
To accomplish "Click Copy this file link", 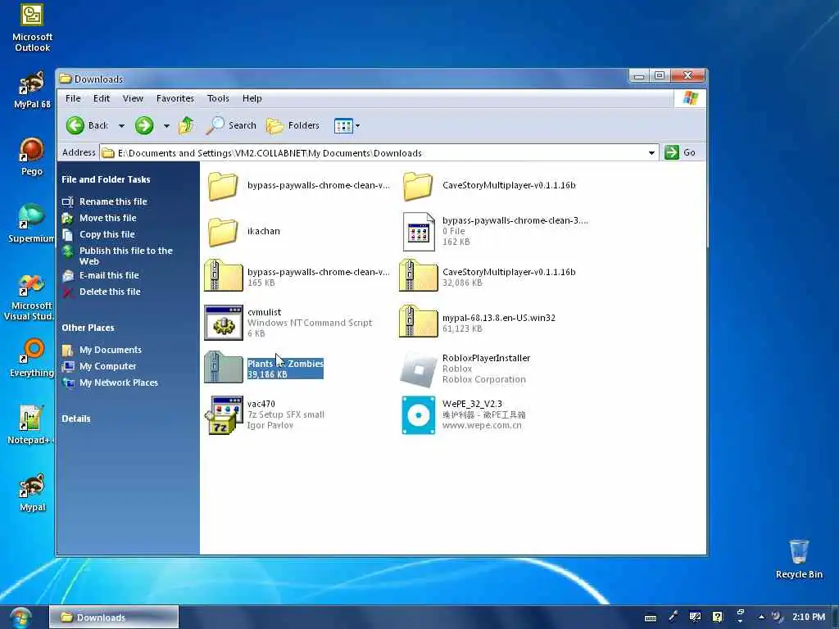I will (x=107, y=234).
